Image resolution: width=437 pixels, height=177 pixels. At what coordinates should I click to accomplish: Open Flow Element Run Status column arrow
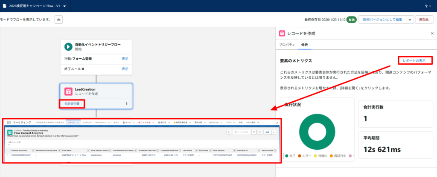click(x=136, y=150)
